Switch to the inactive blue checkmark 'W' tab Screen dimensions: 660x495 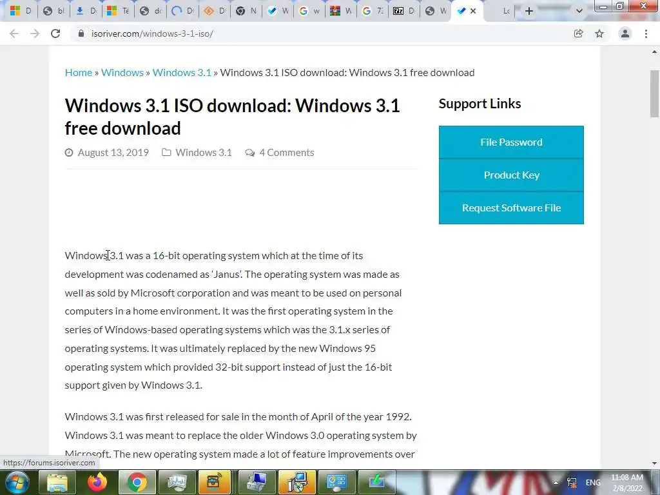278,11
